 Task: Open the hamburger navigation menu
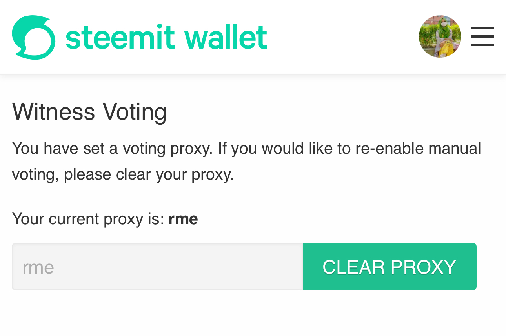tap(482, 36)
